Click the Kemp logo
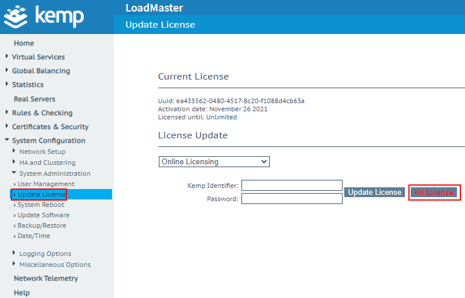The width and height of the screenshot is (465, 298). coord(44,17)
